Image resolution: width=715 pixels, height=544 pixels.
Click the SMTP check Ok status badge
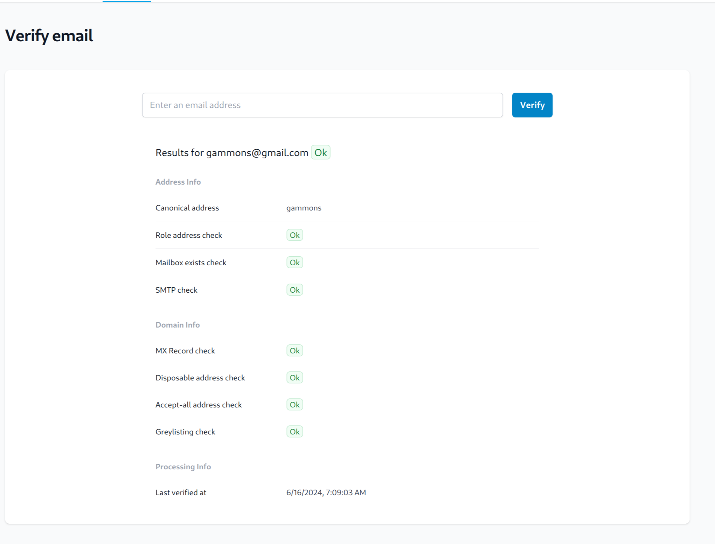point(295,290)
